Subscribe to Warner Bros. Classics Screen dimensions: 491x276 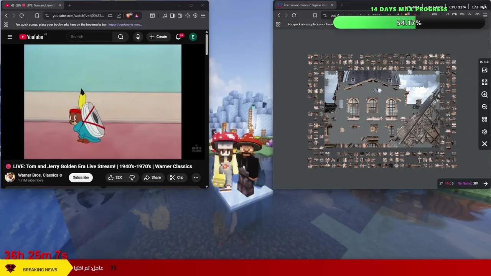[81, 177]
